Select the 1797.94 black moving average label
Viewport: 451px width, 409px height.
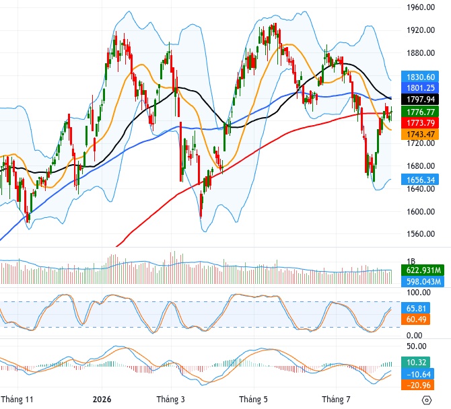pyautogui.click(x=420, y=100)
